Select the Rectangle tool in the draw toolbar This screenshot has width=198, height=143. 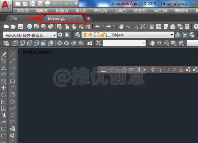pyautogui.click(x=12, y=81)
